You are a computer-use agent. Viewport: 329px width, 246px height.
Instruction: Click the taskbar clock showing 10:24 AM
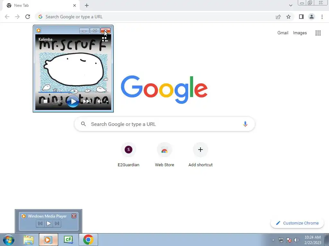click(x=313, y=240)
